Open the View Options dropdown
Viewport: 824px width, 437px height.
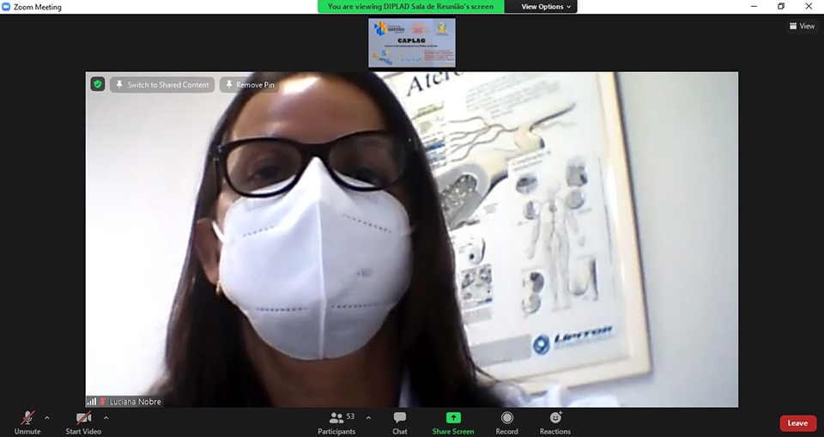pos(547,7)
